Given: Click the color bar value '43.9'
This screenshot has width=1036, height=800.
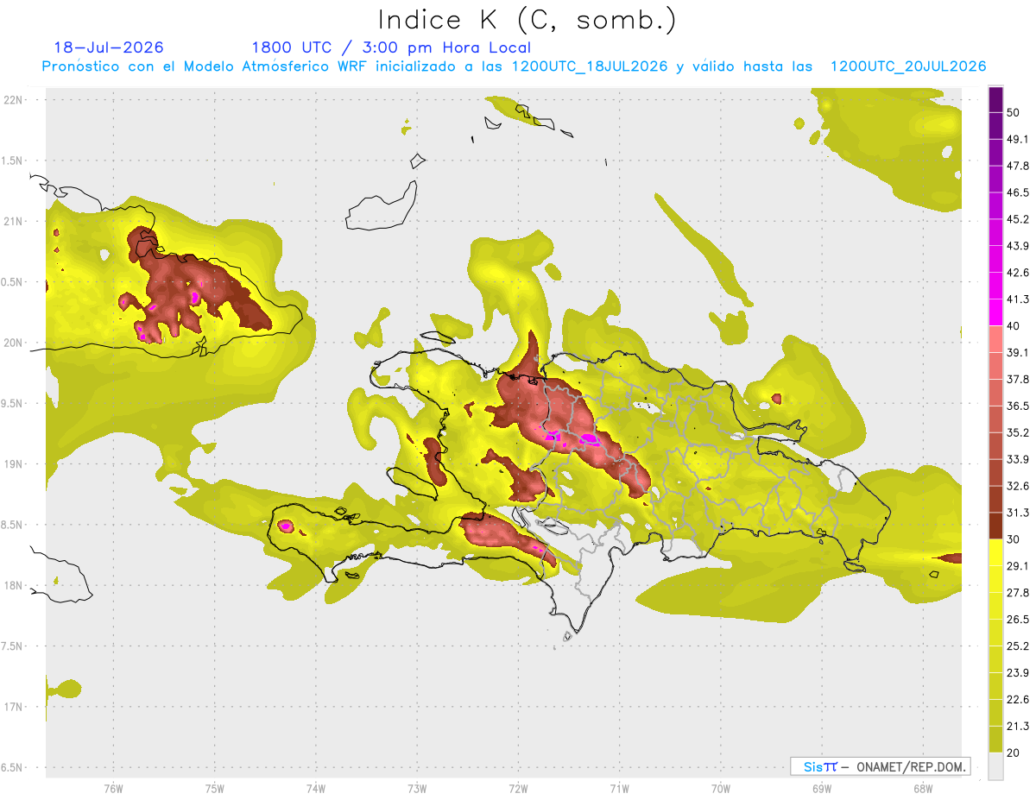Looking at the screenshot, I should 1017,246.
